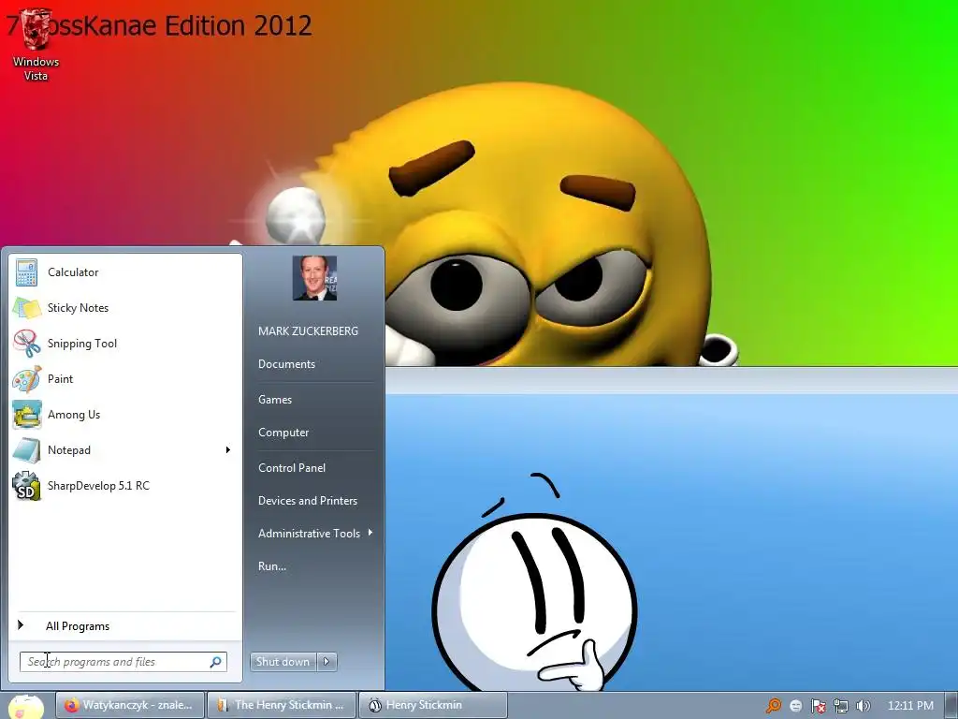Open Computer from the Start menu
The width and height of the screenshot is (958, 719).
tap(283, 433)
